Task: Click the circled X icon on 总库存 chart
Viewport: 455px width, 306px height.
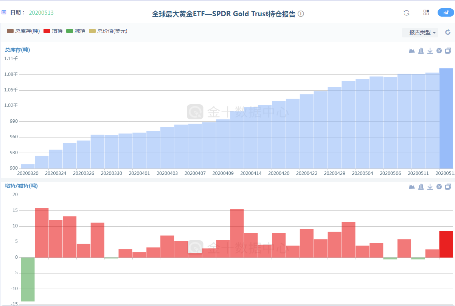Action: 439,51
